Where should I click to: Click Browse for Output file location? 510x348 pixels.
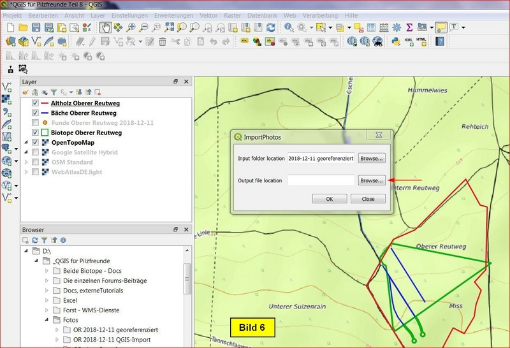pos(371,180)
